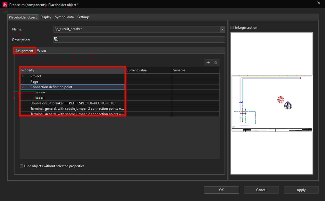The height and width of the screenshot is (201, 325).
Task: Click the Name field with 2p_circuit_breaker
Action: [137, 29]
